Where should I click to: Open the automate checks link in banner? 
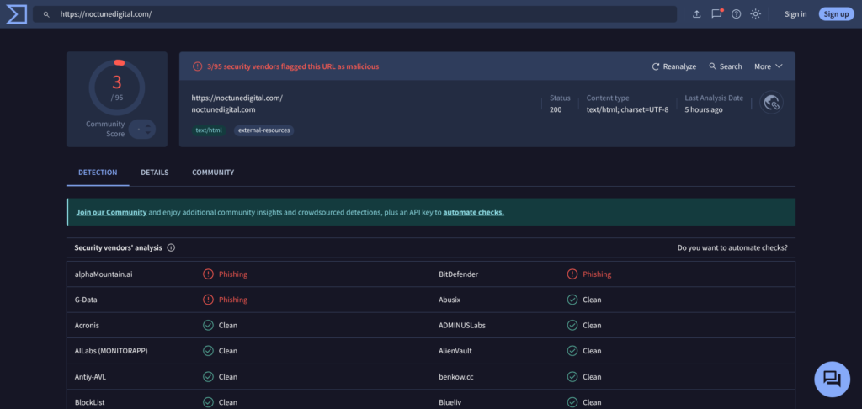pos(473,212)
